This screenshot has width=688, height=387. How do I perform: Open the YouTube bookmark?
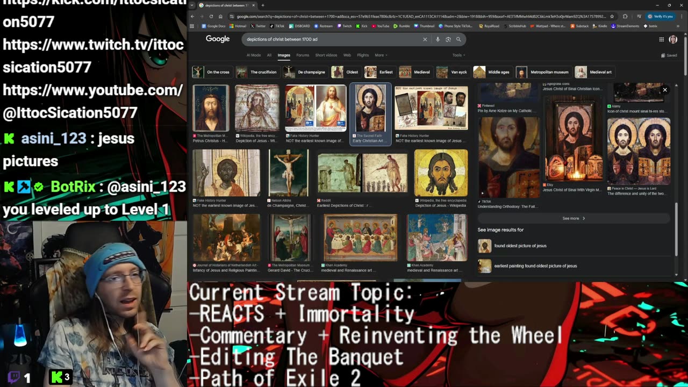(381, 26)
